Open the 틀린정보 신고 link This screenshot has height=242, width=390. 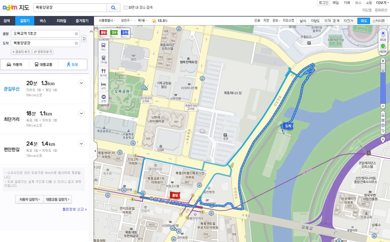74,210
